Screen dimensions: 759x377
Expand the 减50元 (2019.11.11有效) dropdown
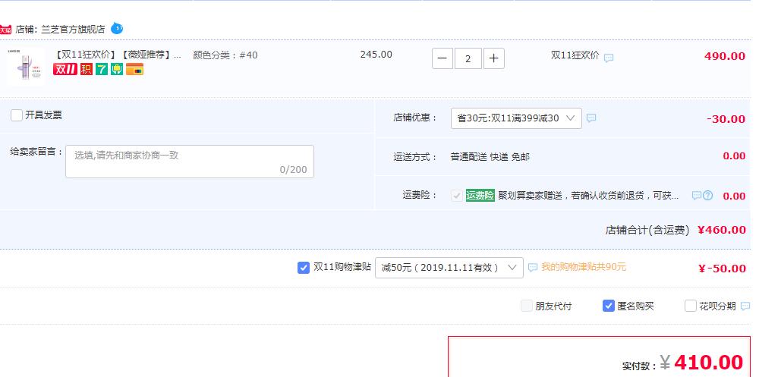coord(449,268)
